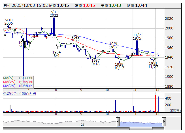The image size is (185, 133).
Task: Click the right range selector handle
Action: [x=164, y=122]
